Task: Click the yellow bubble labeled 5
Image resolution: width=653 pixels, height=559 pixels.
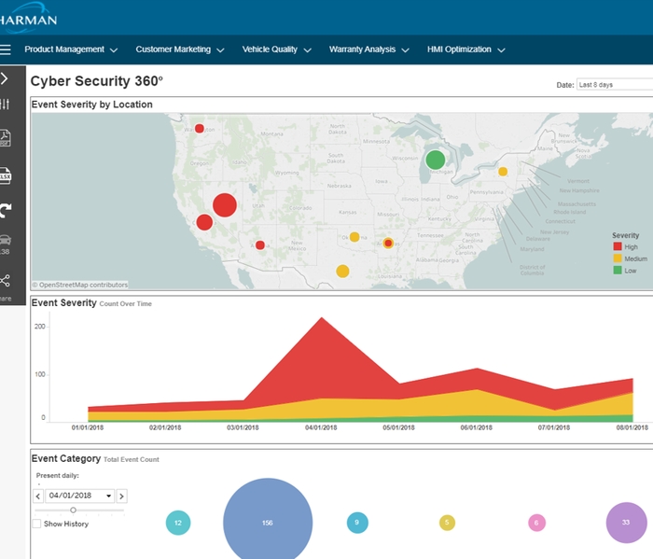Action: pos(447,523)
